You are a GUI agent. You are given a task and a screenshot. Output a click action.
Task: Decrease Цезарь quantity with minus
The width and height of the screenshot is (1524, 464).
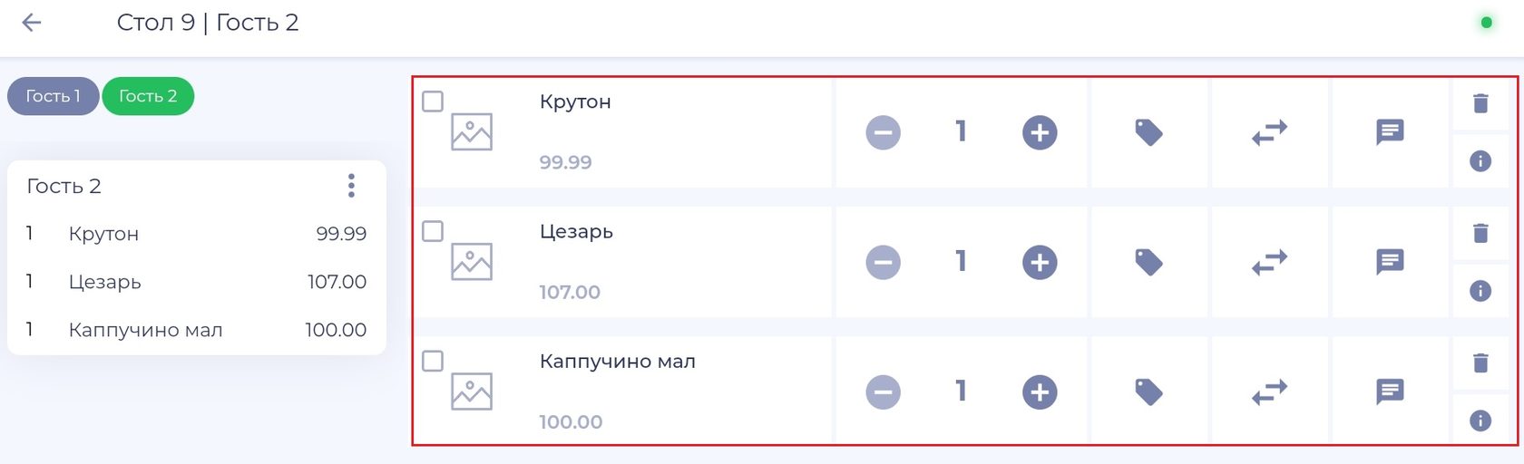tap(883, 262)
